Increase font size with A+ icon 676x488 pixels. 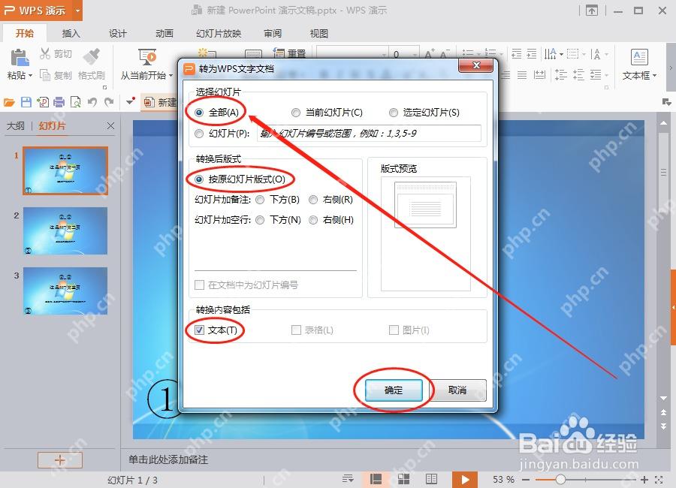tap(430, 54)
